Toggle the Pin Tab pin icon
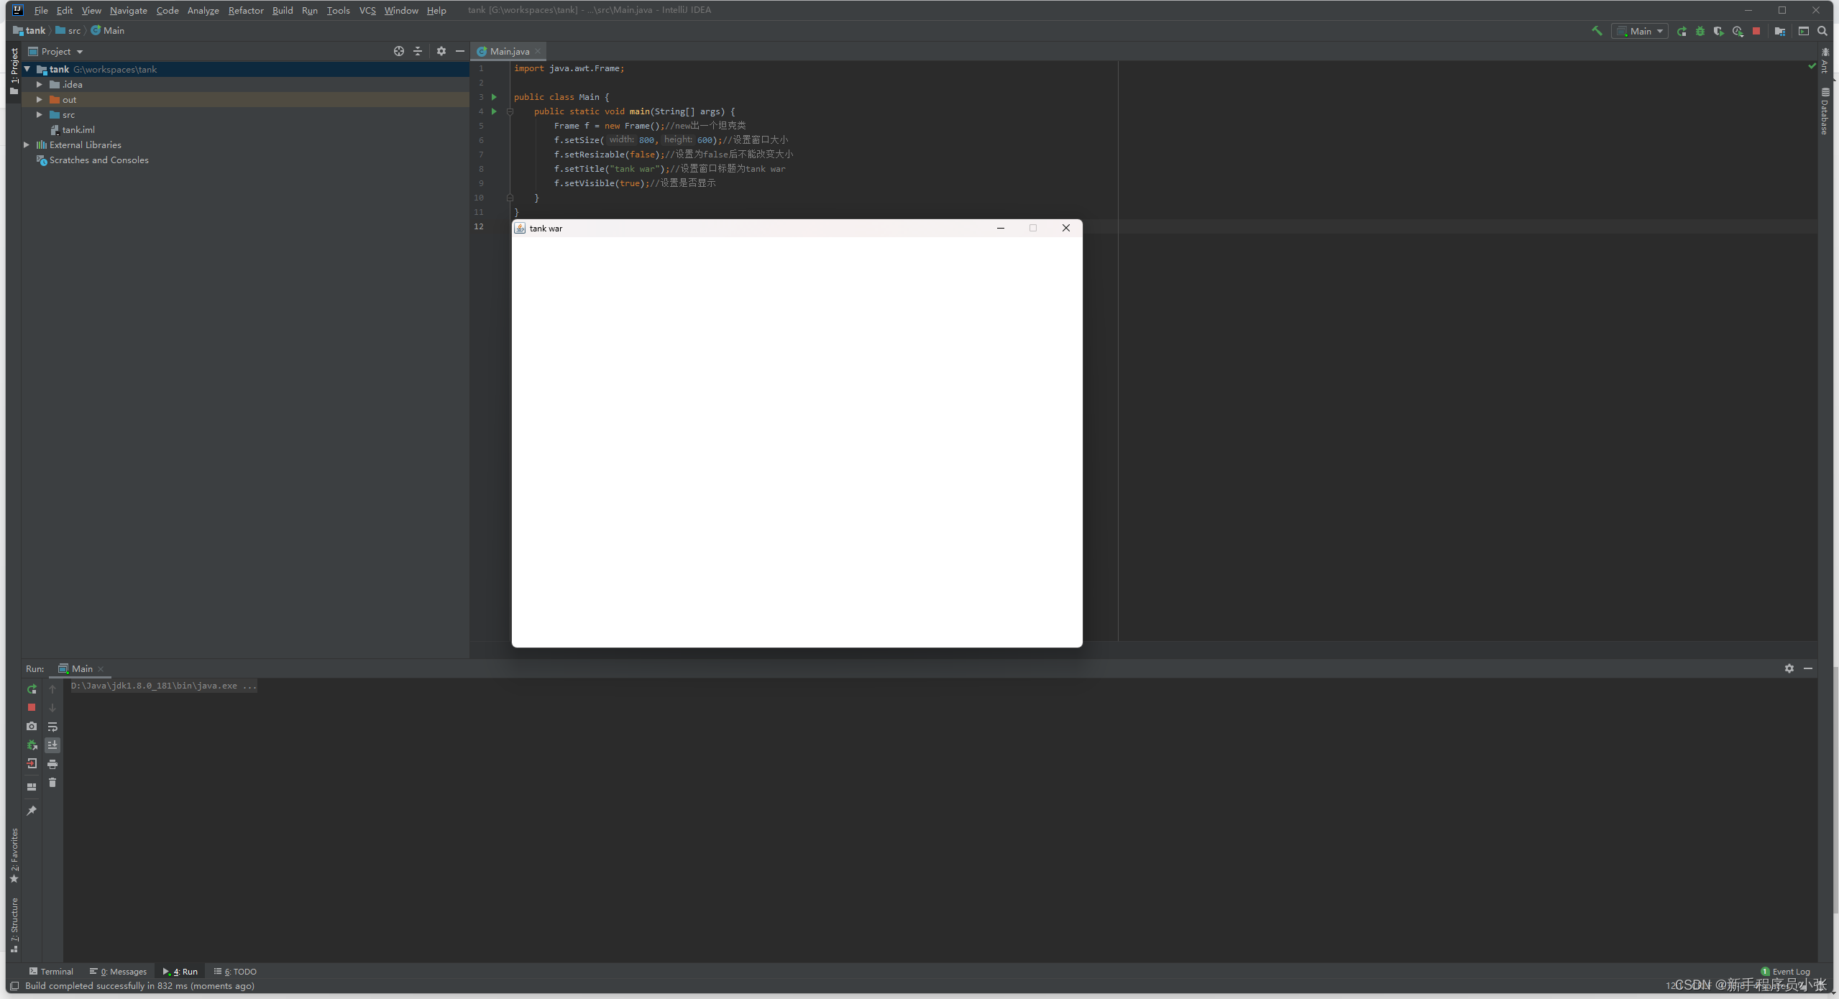Image resolution: width=1839 pixels, height=999 pixels. tap(32, 811)
